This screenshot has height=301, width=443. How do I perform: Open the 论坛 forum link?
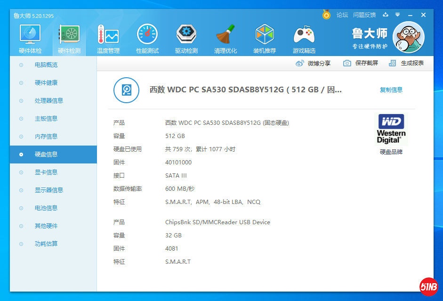[342, 15]
